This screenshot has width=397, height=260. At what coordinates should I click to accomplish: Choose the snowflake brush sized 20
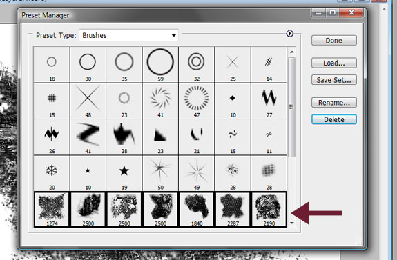click(x=52, y=173)
